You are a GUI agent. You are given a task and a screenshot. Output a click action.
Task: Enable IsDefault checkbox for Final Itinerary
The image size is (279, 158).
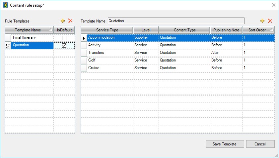[64, 38]
